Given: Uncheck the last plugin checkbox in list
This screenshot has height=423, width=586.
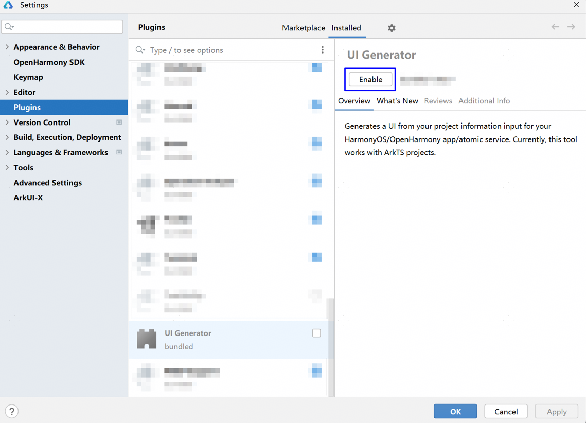Looking at the screenshot, I should point(316,371).
